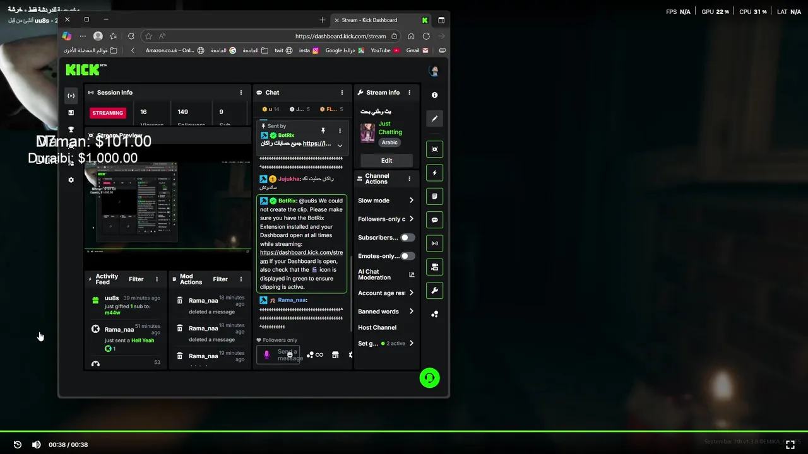808x454 pixels.
Task: Expand Followers-only chat options
Action: 386,219
